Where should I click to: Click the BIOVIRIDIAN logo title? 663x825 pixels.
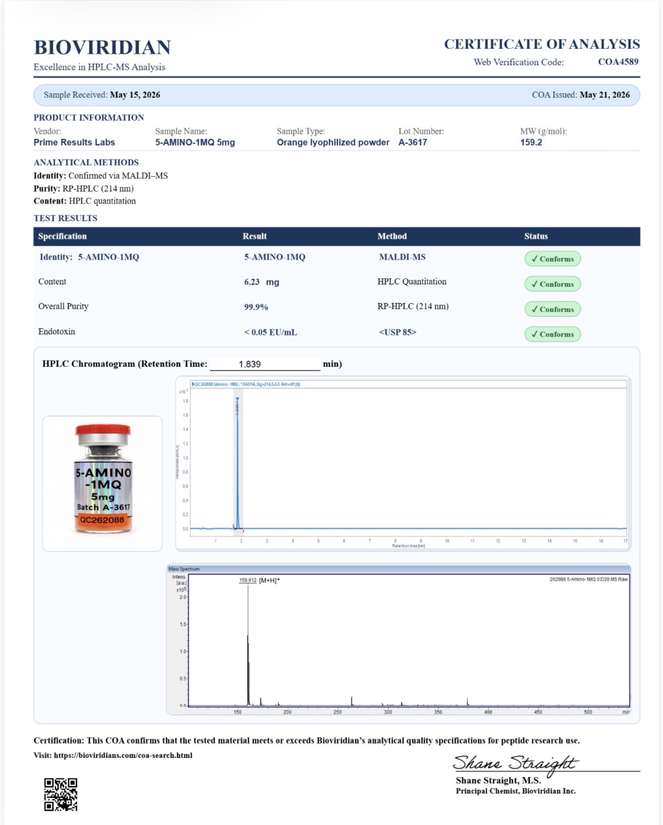pos(102,47)
